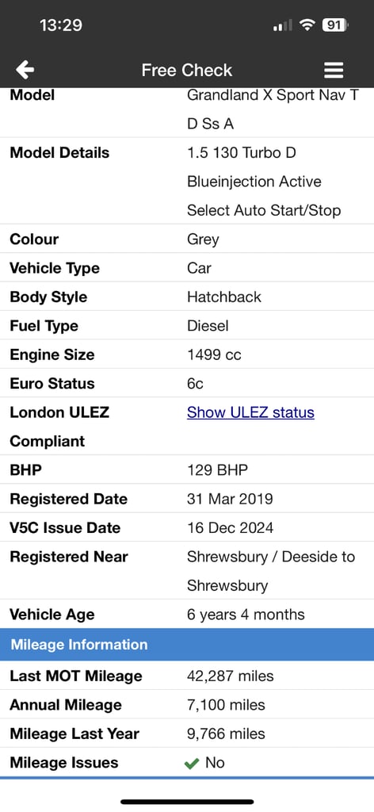This screenshot has width=374, height=812.
Task: Select the V5C Issue Date row
Action: [187, 527]
